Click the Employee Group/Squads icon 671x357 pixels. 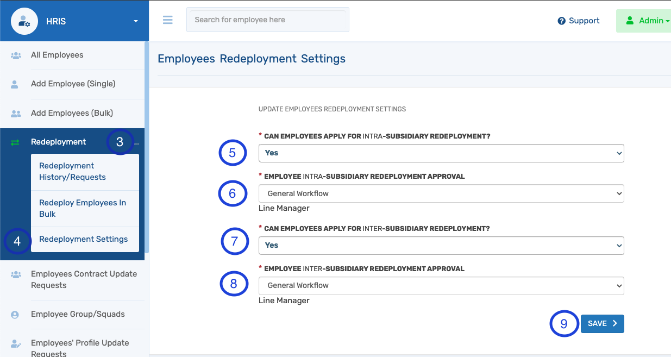[15, 314]
